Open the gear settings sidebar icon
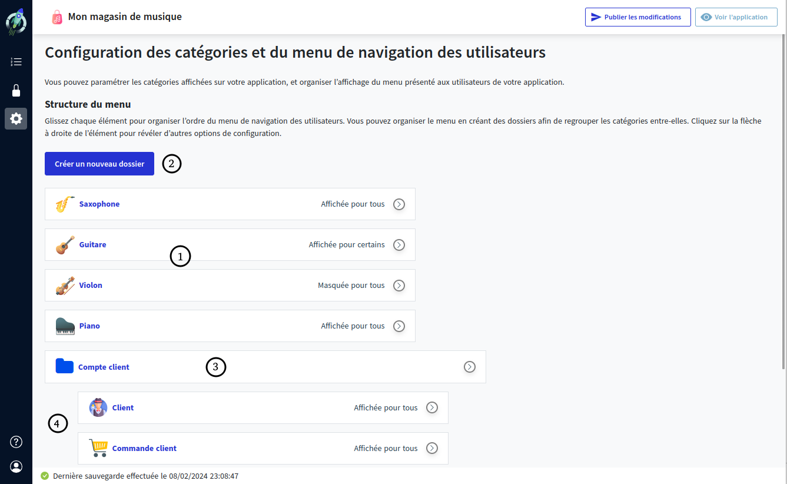787x484 pixels. click(x=16, y=118)
